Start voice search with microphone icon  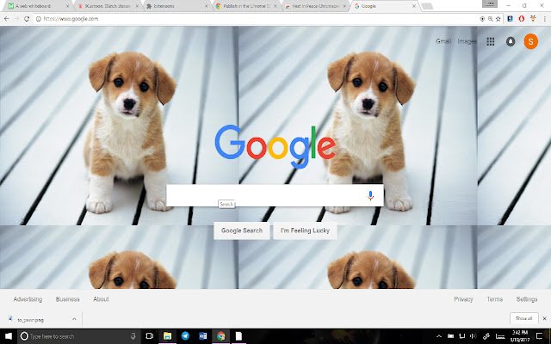tap(370, 195)
